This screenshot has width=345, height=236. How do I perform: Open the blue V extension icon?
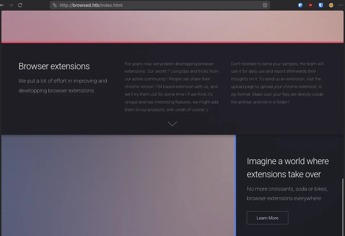tap(300, 5)
